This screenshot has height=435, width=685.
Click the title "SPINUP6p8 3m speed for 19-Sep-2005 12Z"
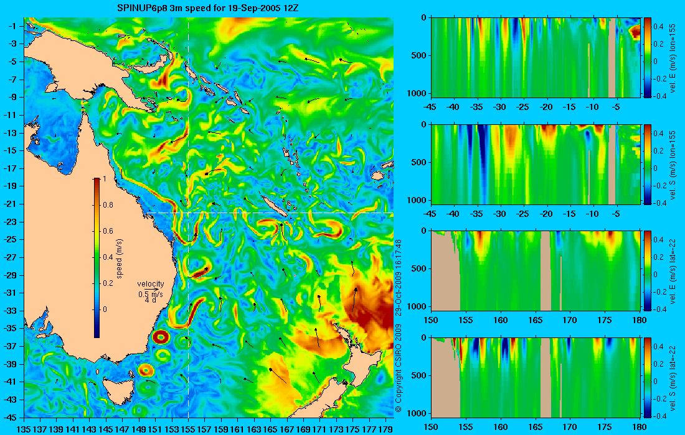[x=208, y=8]
